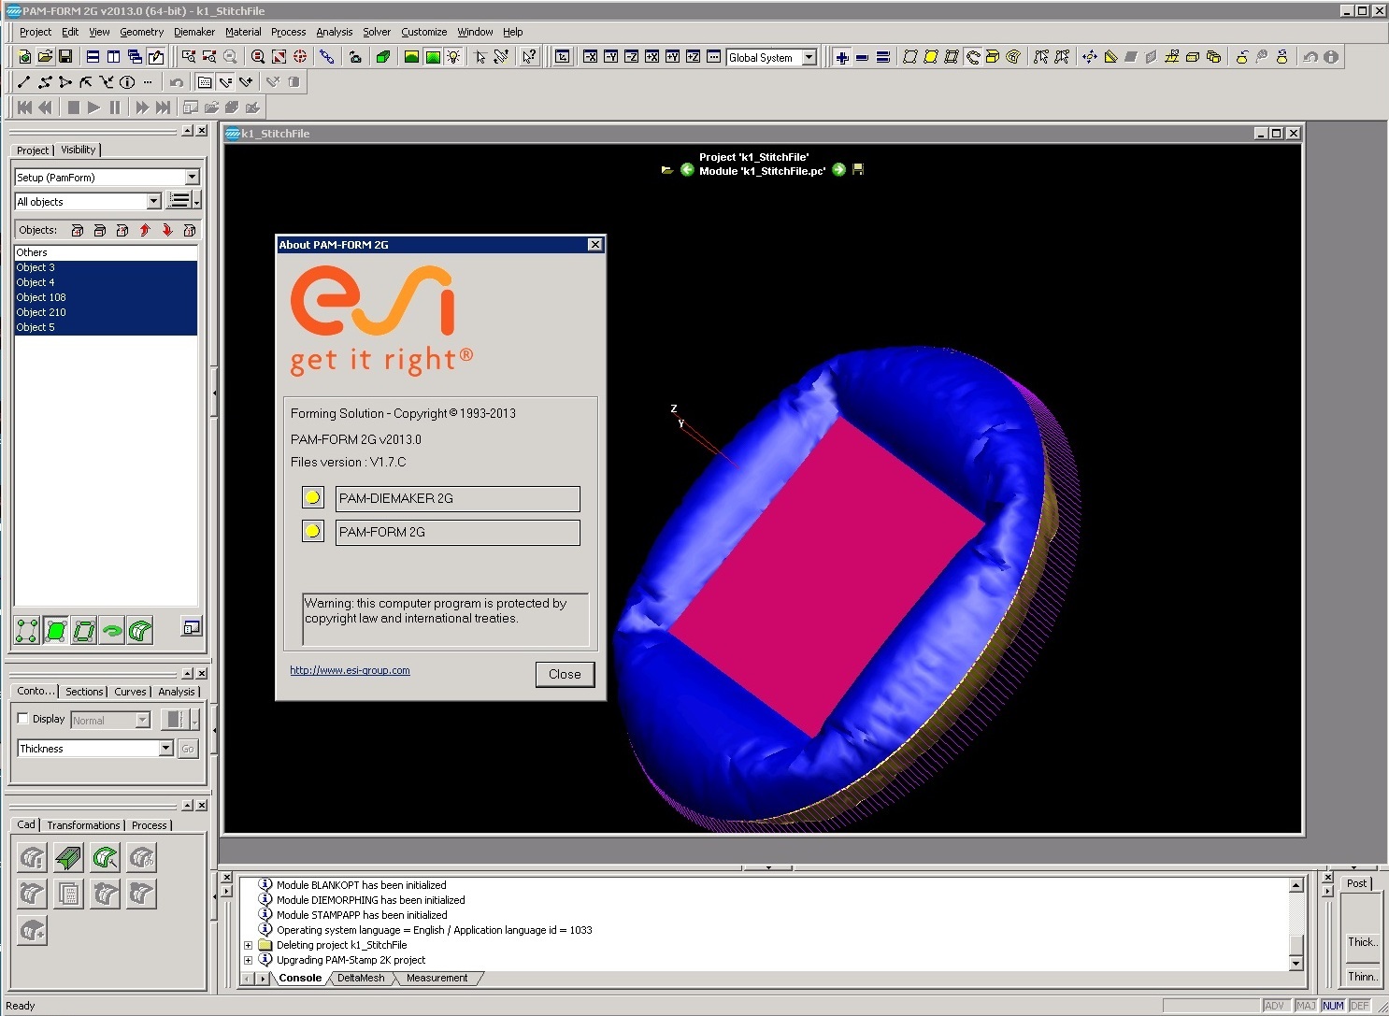Viewport: 1389px width, 1016px height.
Task: Click the red up arrow in Objects row
Action: (145, 230)
